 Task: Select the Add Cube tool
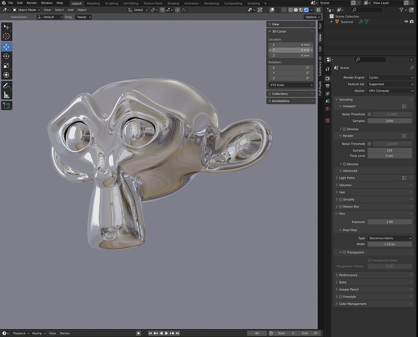[x=6, y=106]
